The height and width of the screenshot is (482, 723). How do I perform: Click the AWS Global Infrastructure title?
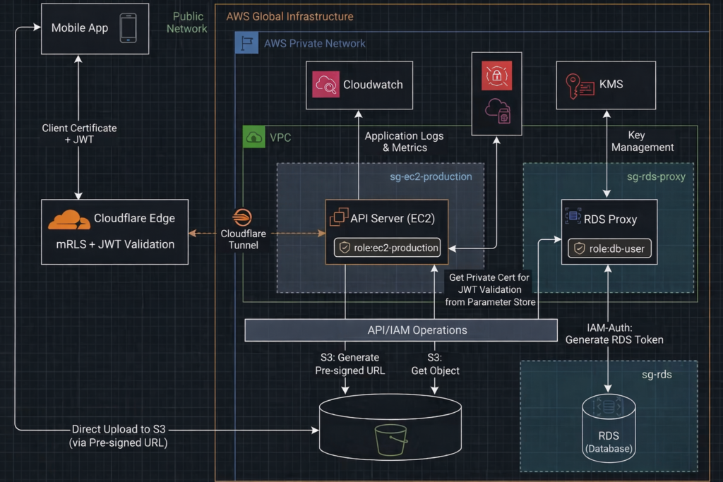(x=289, y=16)
